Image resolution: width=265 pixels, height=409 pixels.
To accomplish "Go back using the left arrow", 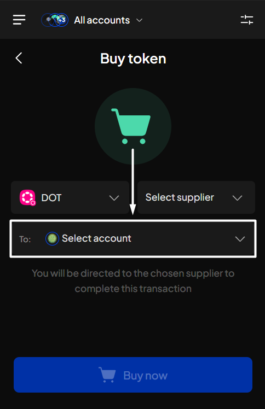I will 19,58.
